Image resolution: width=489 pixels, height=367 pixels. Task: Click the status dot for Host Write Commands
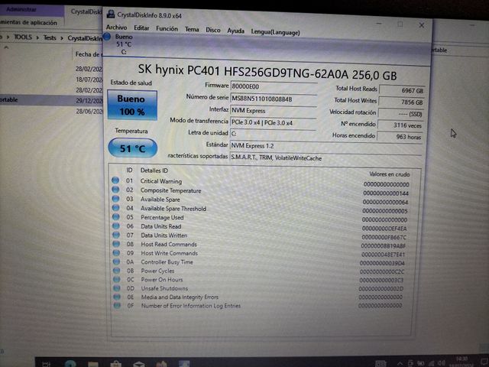tap(116, 252)
